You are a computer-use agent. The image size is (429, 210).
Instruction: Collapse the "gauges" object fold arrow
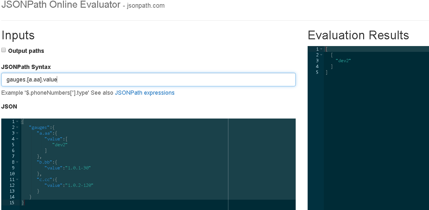17,127
